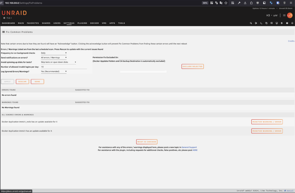Click the version info icon beside 7.0.1
The height and width of the screenshot is (193, 295).
pos(4,18)
